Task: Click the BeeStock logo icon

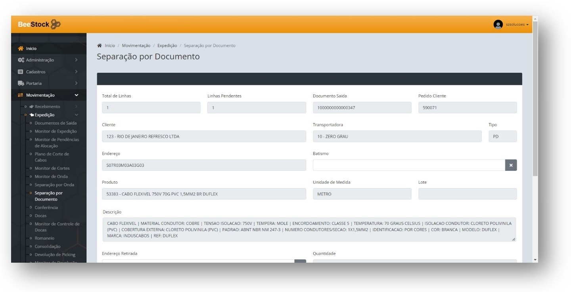Action: 56,25
